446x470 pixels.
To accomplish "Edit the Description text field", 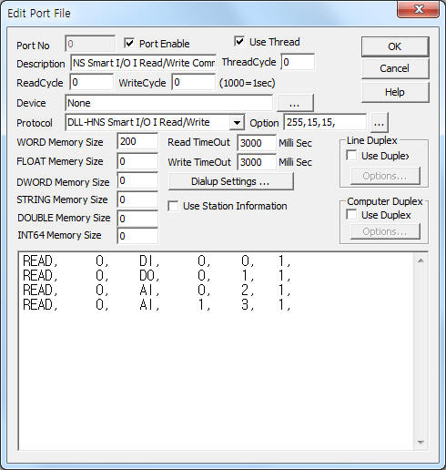I will coord(143,63).
